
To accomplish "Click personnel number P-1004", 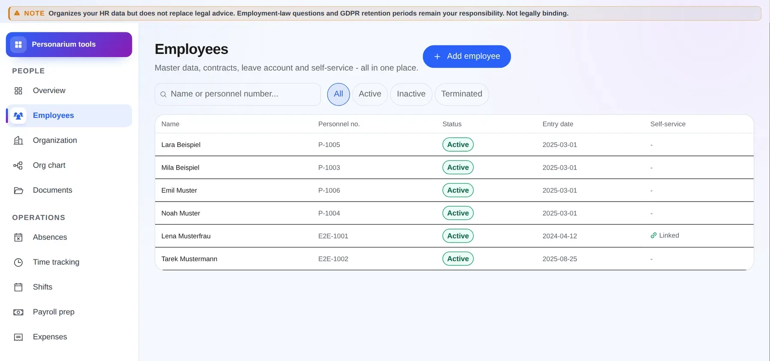I will click(329, 213).
